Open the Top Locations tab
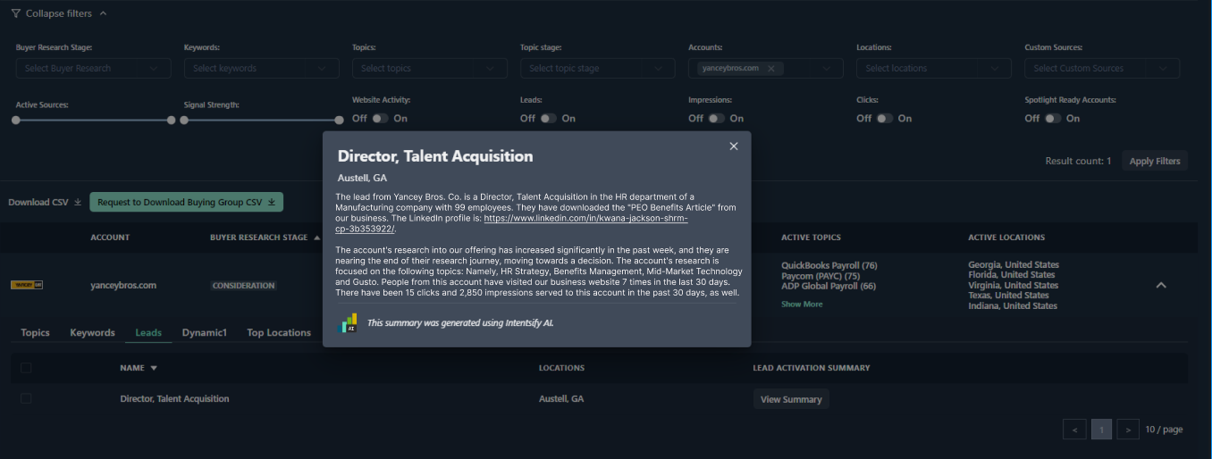Image resolution: width=1212 pixels, height=459 pixels. pyautogui.click(x=278, y=333)
